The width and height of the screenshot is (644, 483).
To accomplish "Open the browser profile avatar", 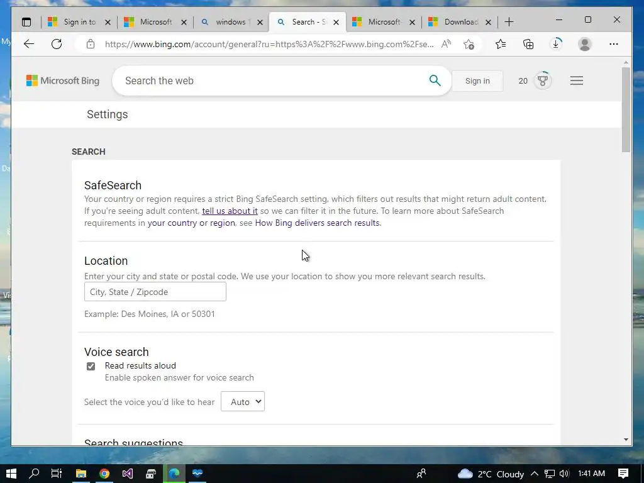I will 584,44.
